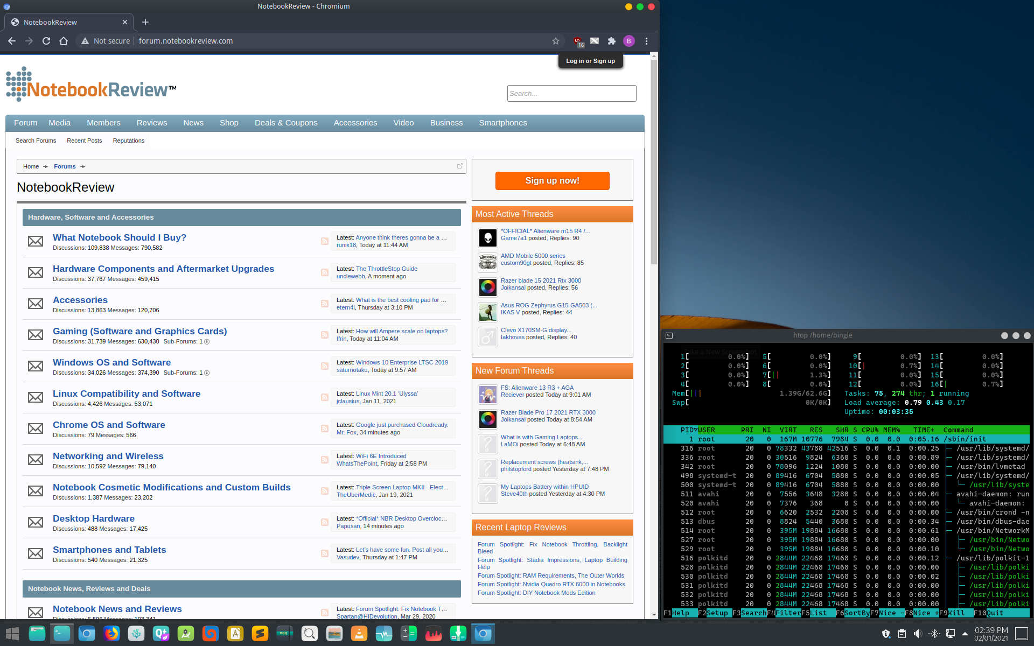Open Razer blade 15 2021 Rtx 3000 thread

[541, 280]
